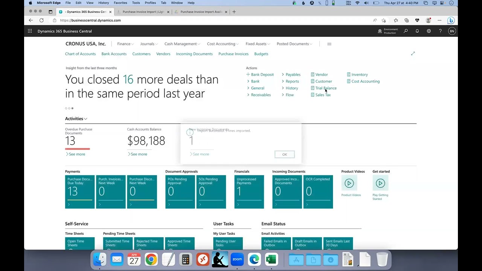Open the app launcher waffle icon
The height and width of the screenshot is (271, 482).
(x=30, y=31)
